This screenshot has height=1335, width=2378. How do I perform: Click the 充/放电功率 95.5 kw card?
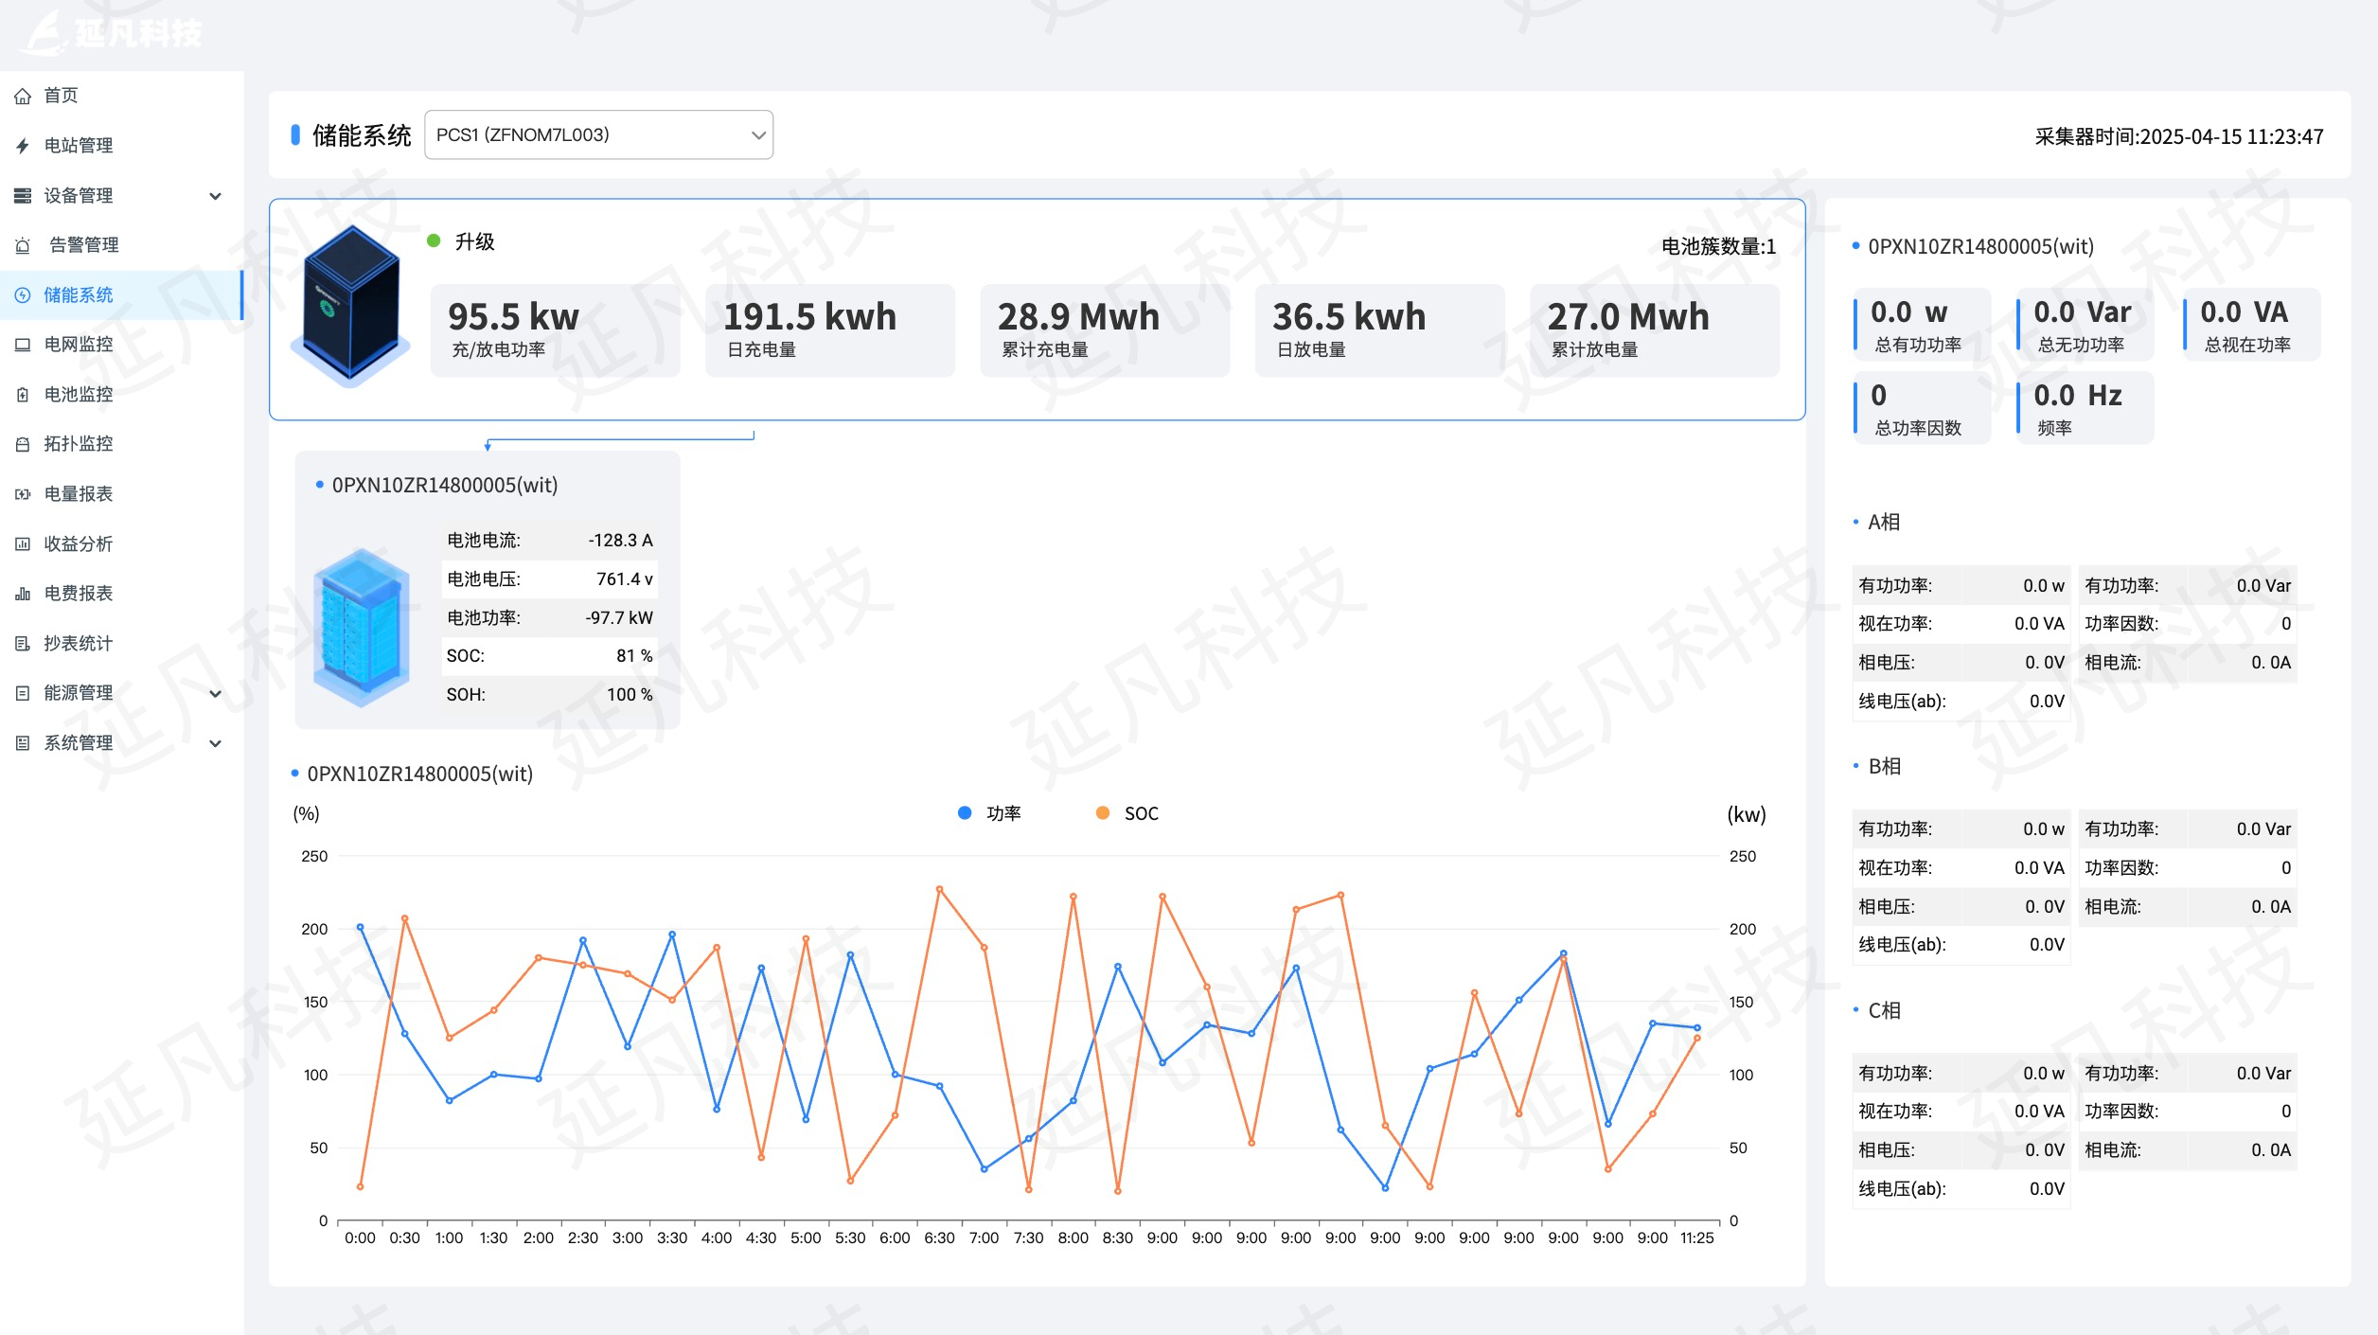555,329
